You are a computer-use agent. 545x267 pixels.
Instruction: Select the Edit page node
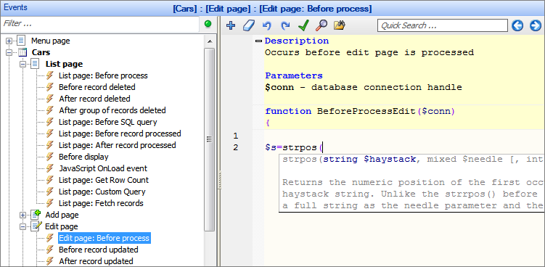click(x=62, y=226)
